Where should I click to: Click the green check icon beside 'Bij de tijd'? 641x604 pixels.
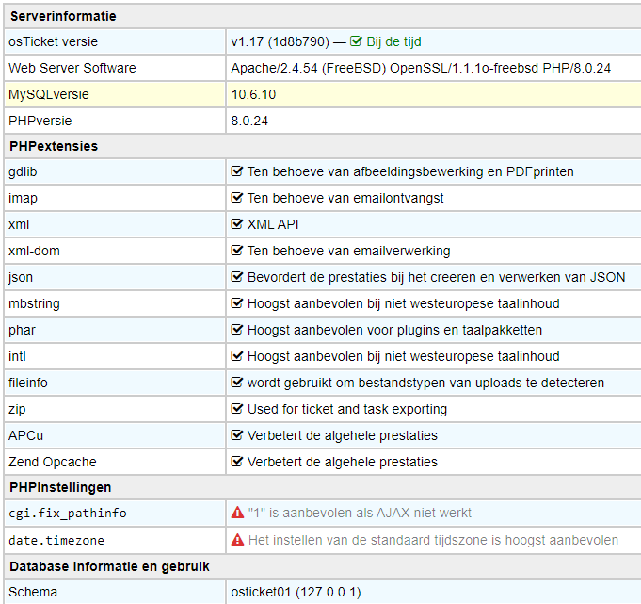(x=356, y=41)
